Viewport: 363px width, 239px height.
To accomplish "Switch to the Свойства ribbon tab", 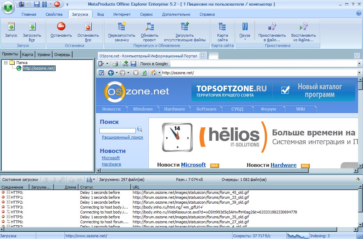I will pyautogui.click(x=54, y=14).
